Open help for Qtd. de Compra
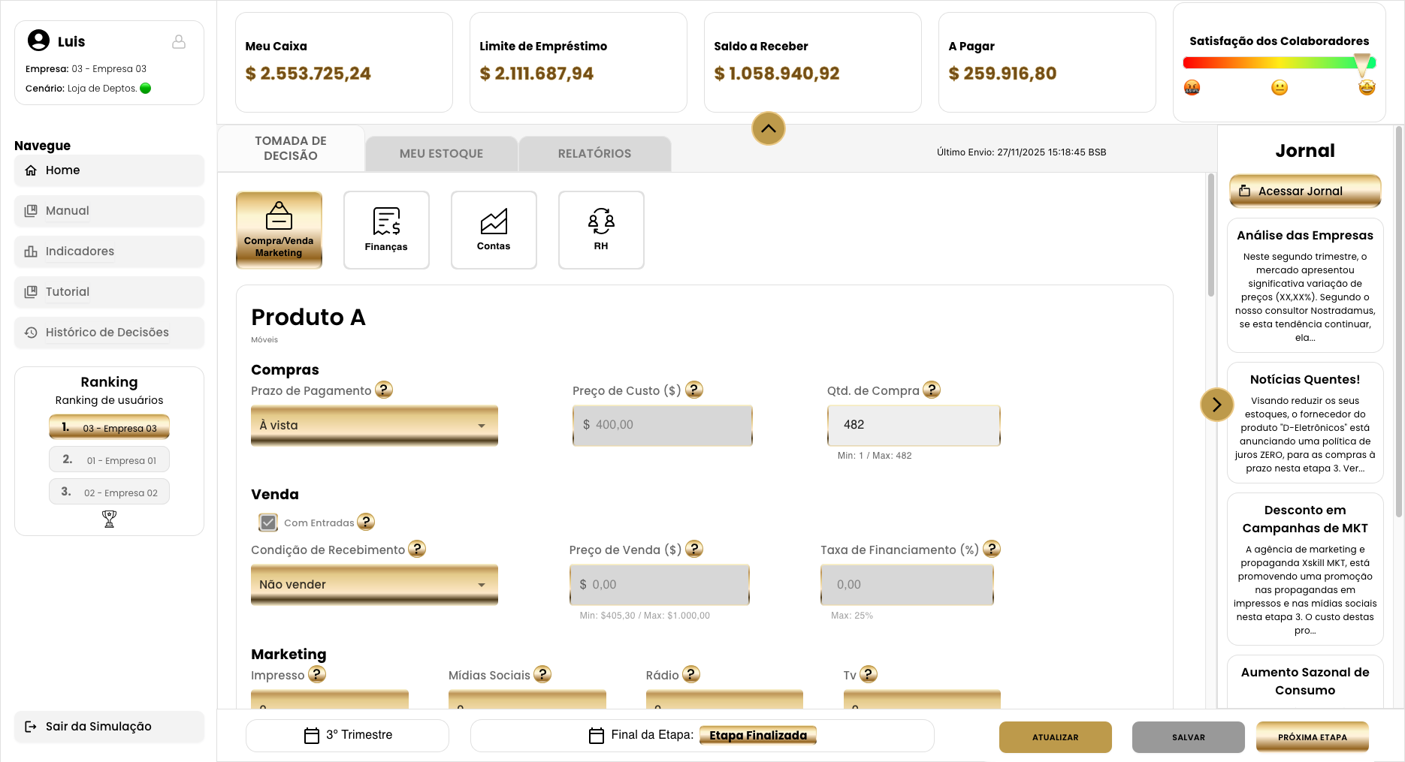The height and width of the screenshot is (762, 1405). (x=932, y=390)
